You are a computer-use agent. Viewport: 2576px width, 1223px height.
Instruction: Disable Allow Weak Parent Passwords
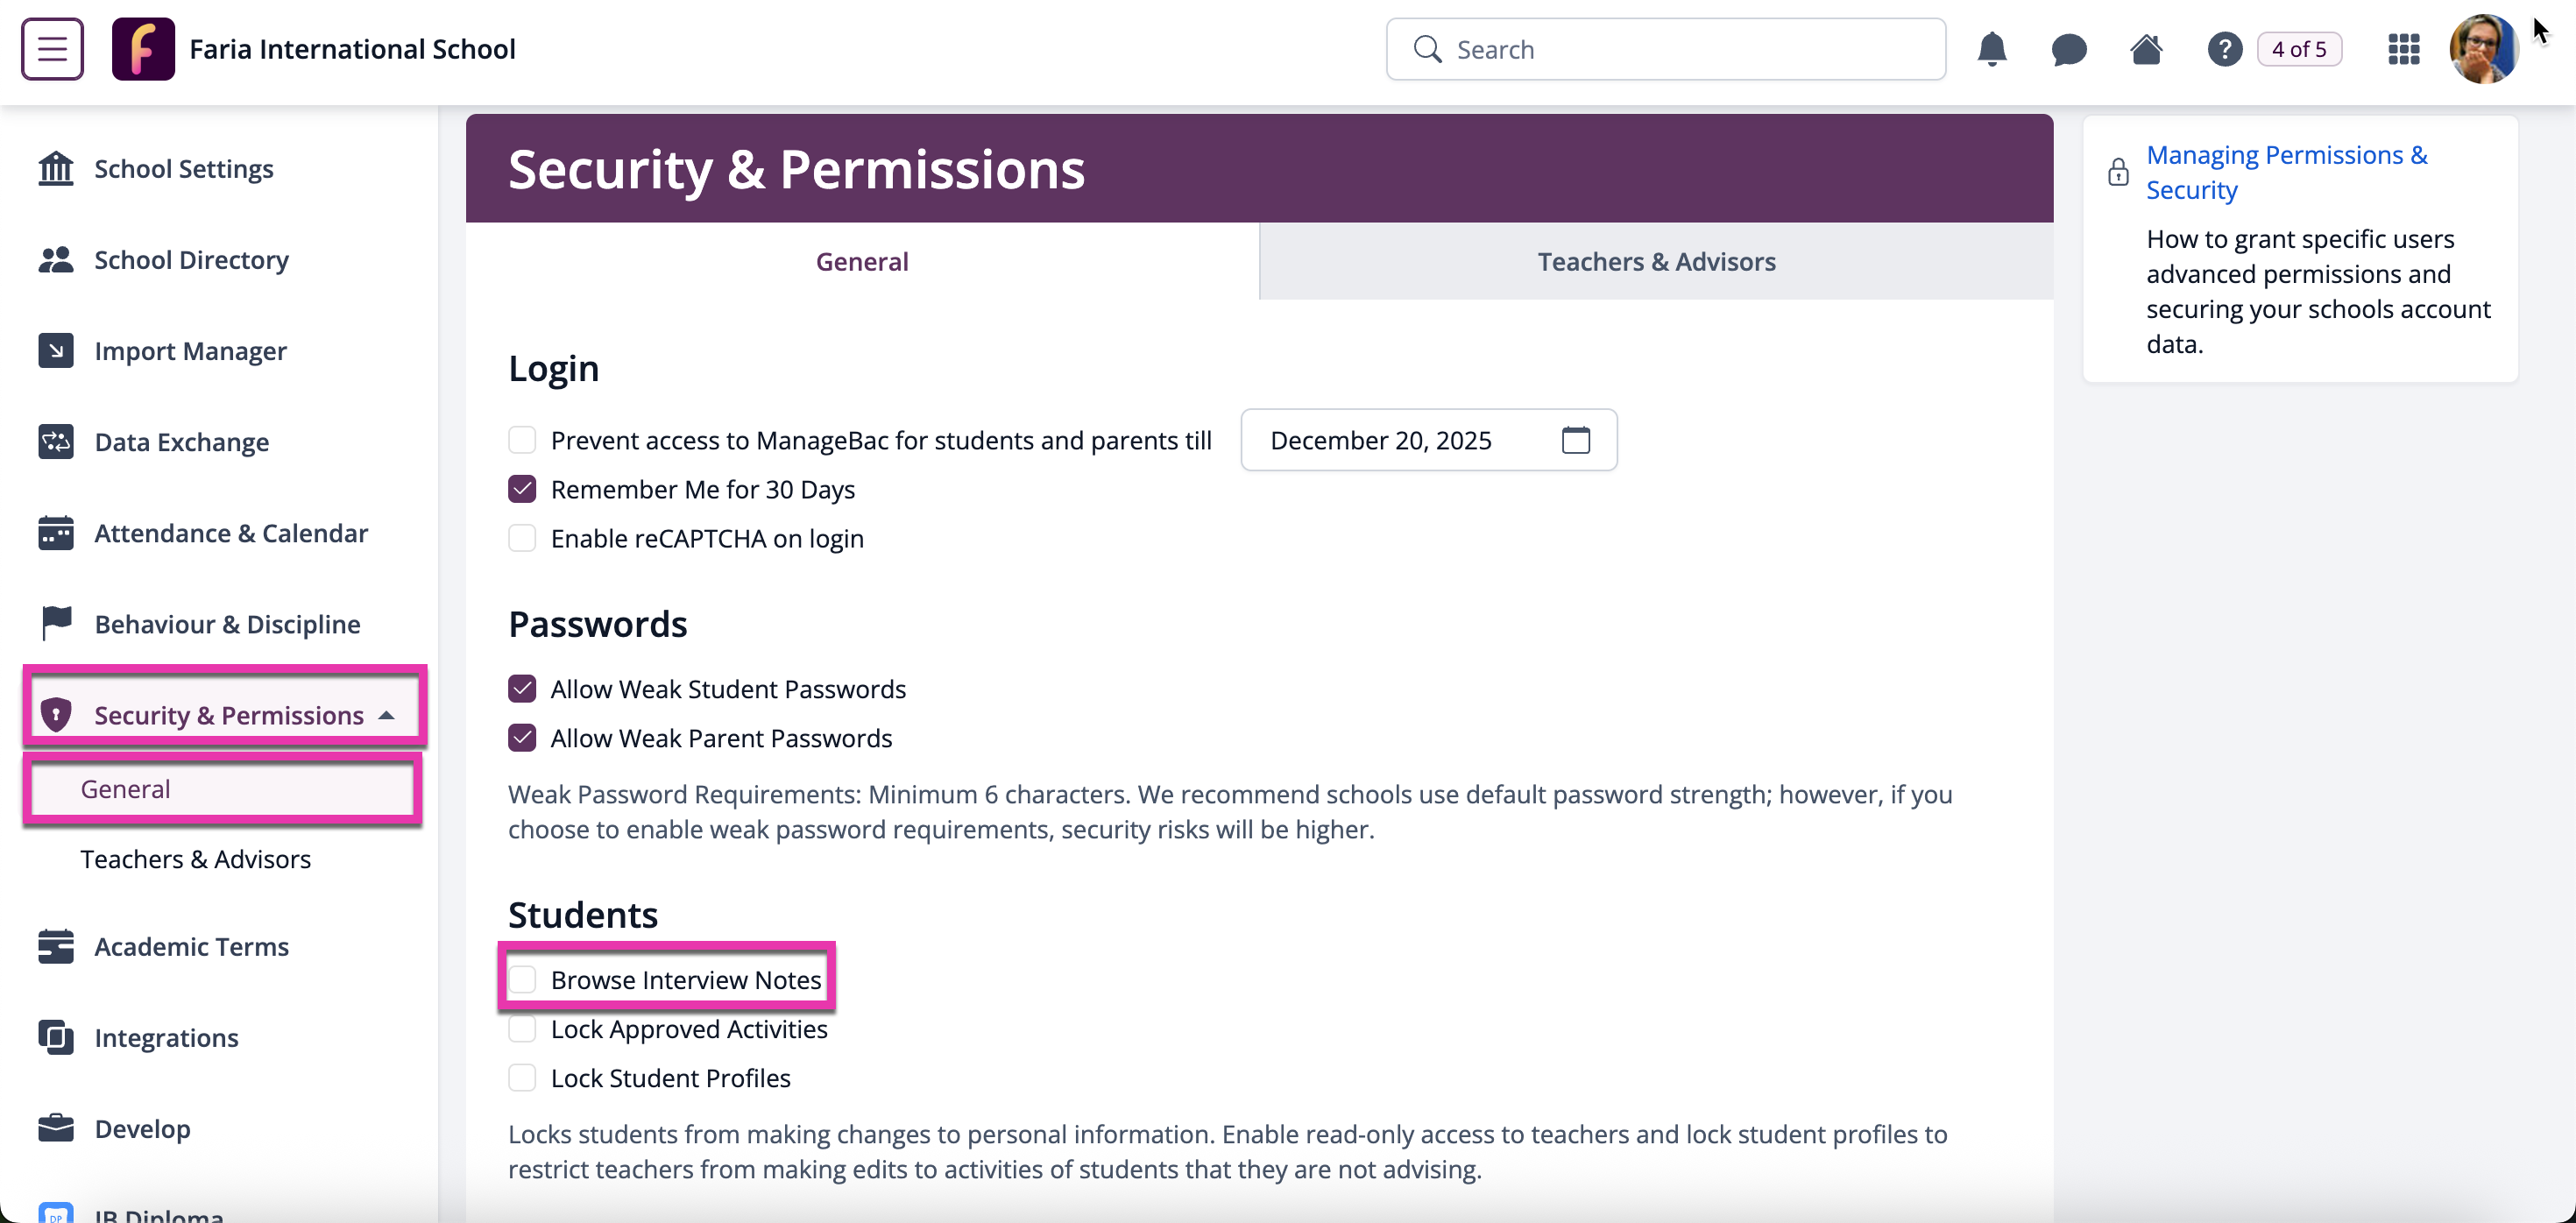click(x=522, y=738)
